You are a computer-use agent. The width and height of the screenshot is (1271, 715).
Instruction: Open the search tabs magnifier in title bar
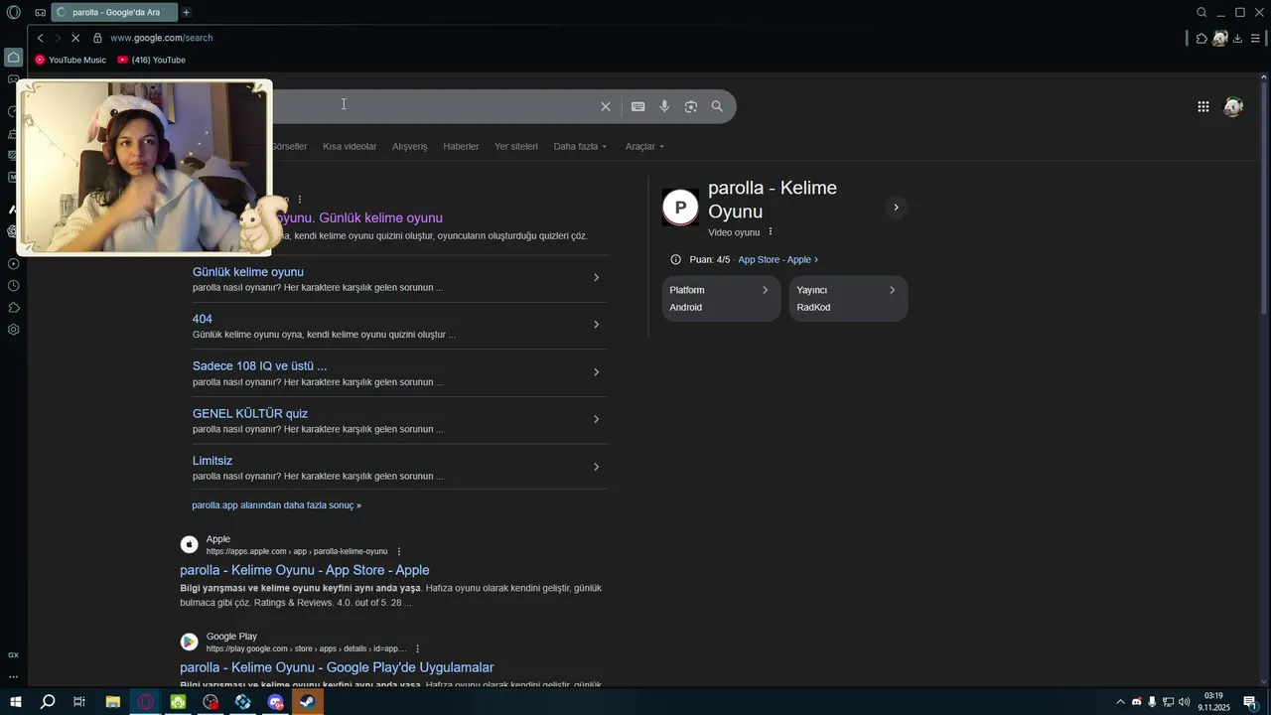coord(1201,13)
